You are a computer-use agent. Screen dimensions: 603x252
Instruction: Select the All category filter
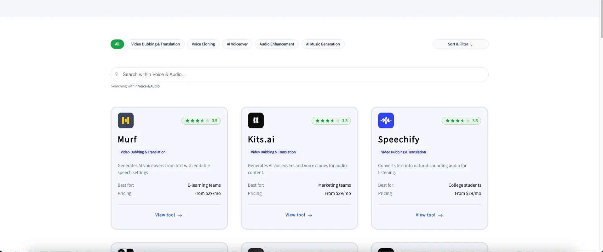[x=117, y=44]
